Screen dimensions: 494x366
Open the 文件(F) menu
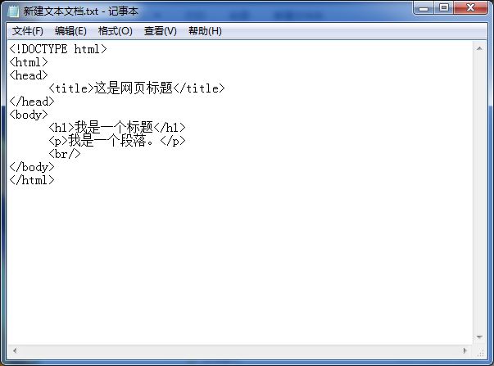[x=28, y=31]
